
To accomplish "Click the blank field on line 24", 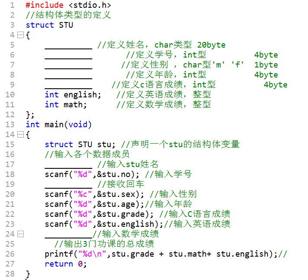I will tap(68, 237).
